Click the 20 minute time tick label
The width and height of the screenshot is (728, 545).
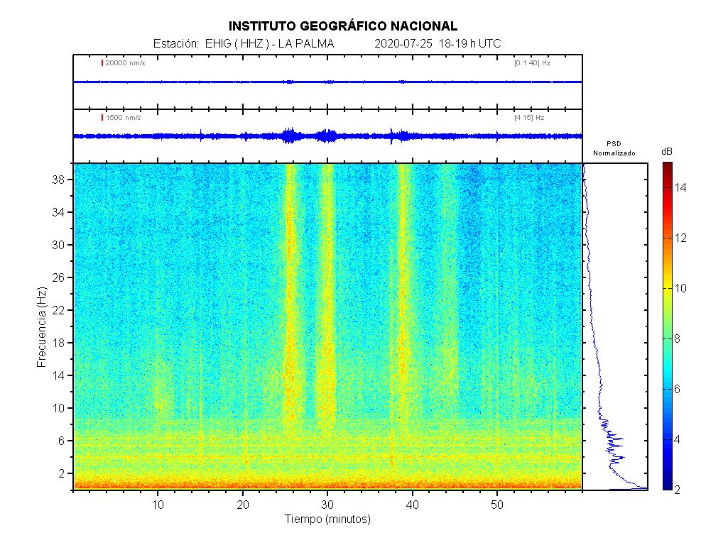pyautogui.click(x=243, y=505)
